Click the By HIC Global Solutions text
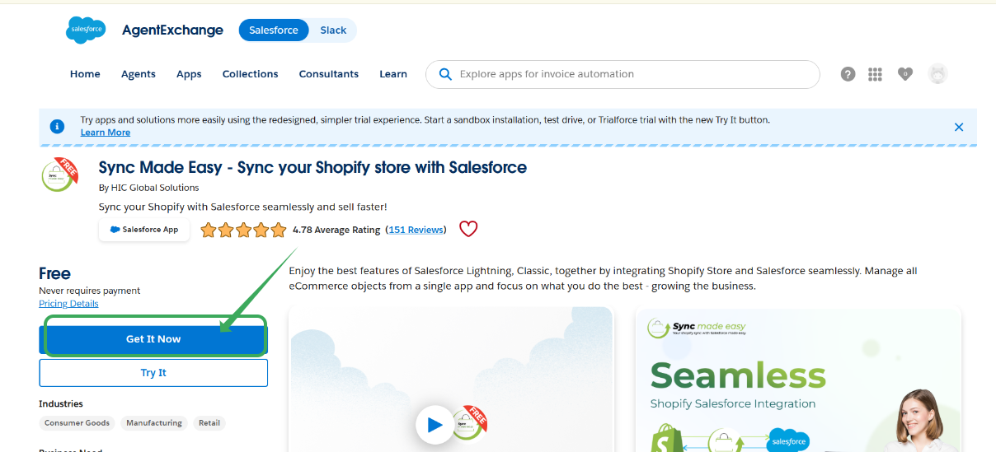This screenshot has width=996, height=452. (x=148, y=188)
